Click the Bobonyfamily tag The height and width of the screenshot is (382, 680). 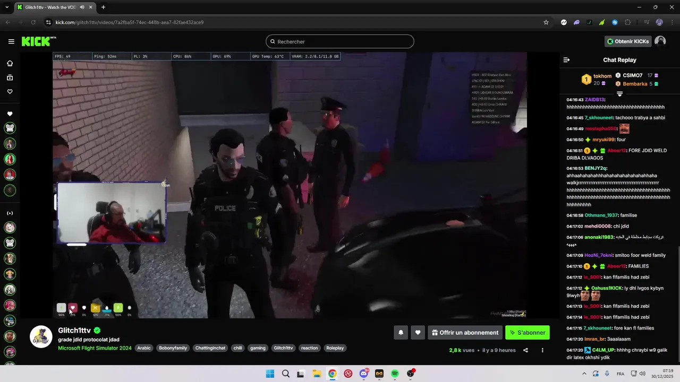173,348
